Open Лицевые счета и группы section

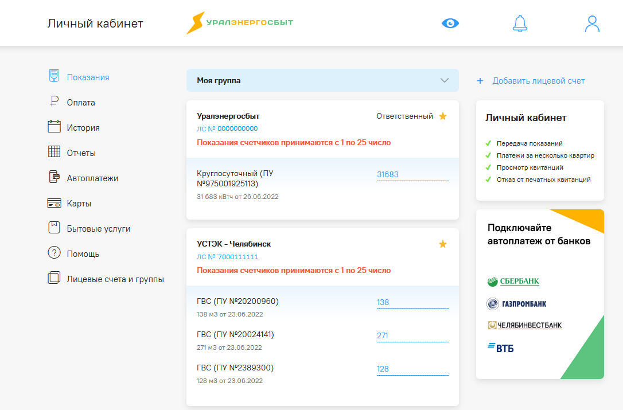[x=115, y=279]
